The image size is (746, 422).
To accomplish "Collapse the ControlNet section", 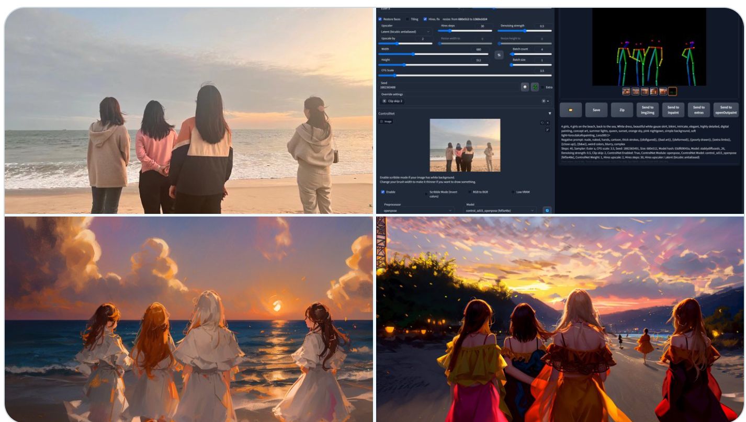I will [549, 113].
